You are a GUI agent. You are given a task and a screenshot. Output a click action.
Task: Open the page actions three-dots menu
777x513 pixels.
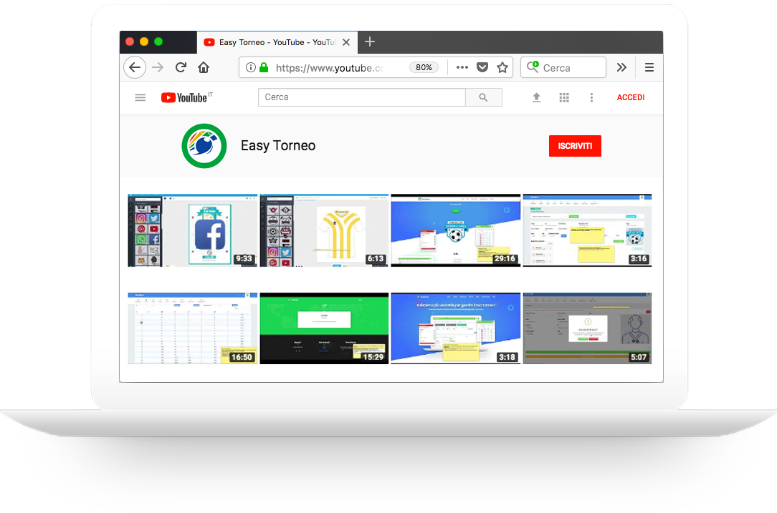click(462, 67)
